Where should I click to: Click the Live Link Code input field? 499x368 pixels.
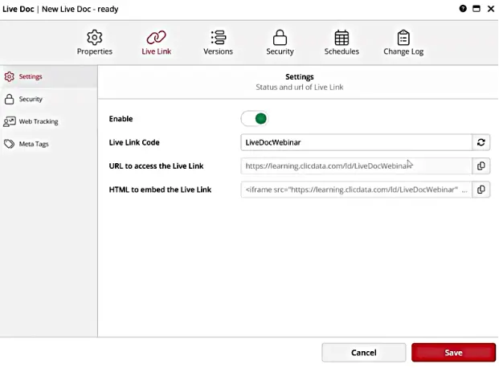(x=356, y=142)
